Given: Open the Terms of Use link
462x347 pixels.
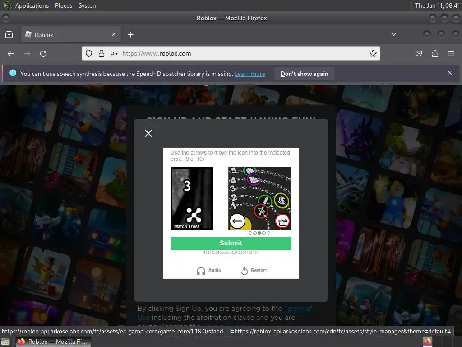Looking at the screenshot, I should (x=298, y=309).
